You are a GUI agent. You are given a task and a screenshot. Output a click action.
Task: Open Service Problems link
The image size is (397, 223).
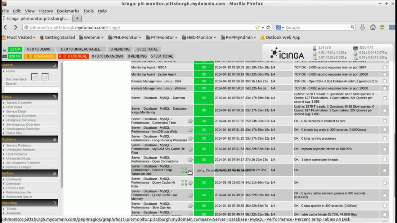click(19, 146)
